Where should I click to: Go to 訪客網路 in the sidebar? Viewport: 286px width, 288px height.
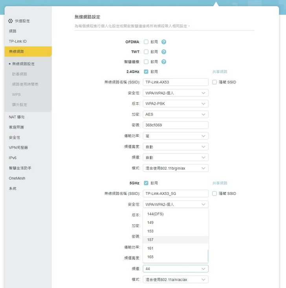[20, 74]
